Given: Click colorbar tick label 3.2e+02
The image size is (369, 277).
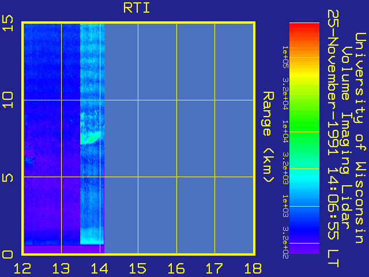Looking at the screenshot, I should click(285, 243).
